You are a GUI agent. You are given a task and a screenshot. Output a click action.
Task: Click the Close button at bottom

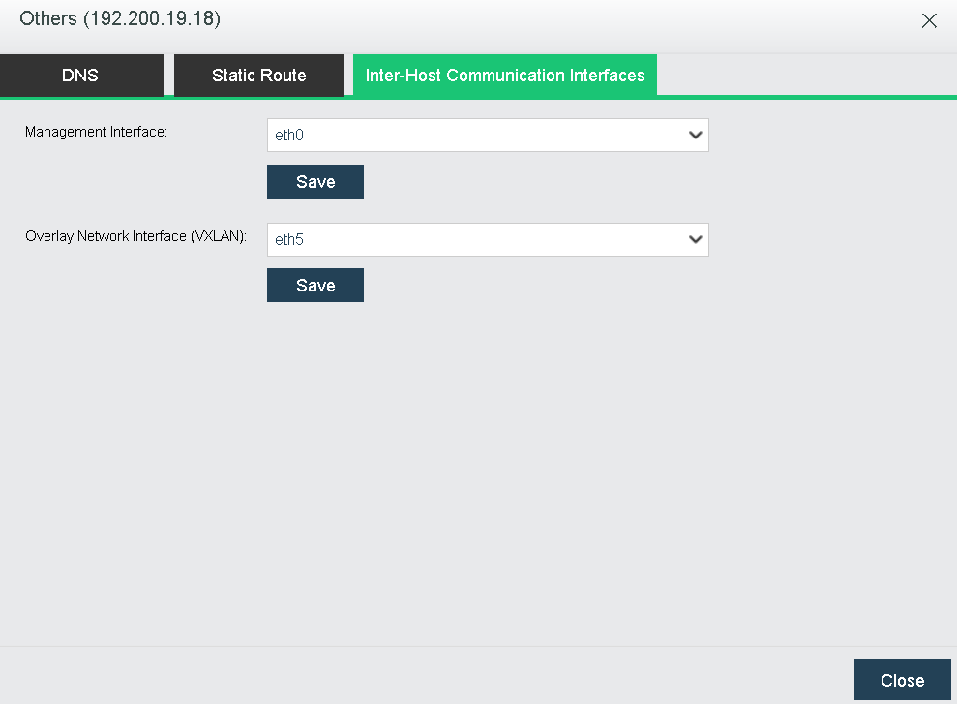[x=902, y=680]
